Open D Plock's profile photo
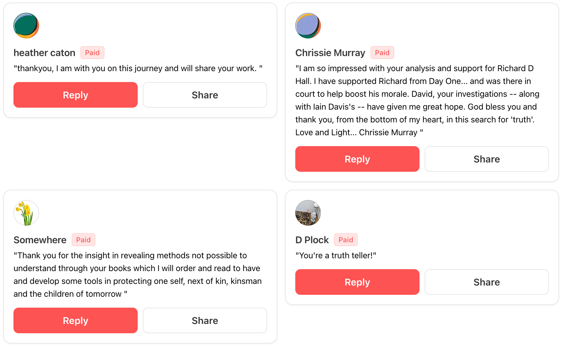 (308, 213)
